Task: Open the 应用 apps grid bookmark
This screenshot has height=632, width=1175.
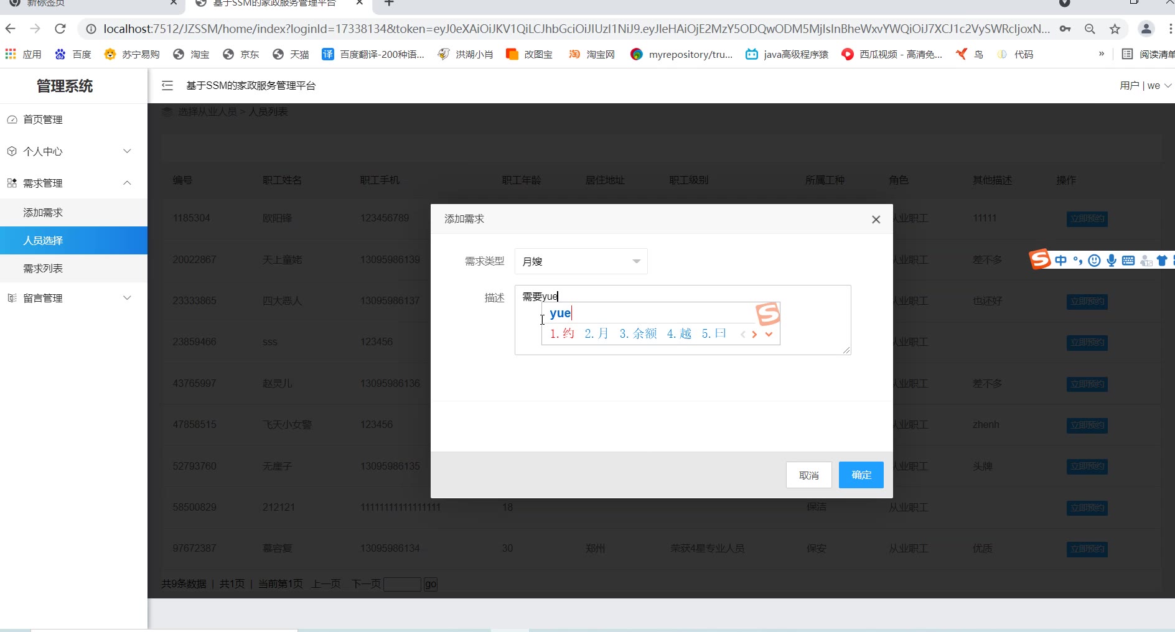Action: (24, 54)
